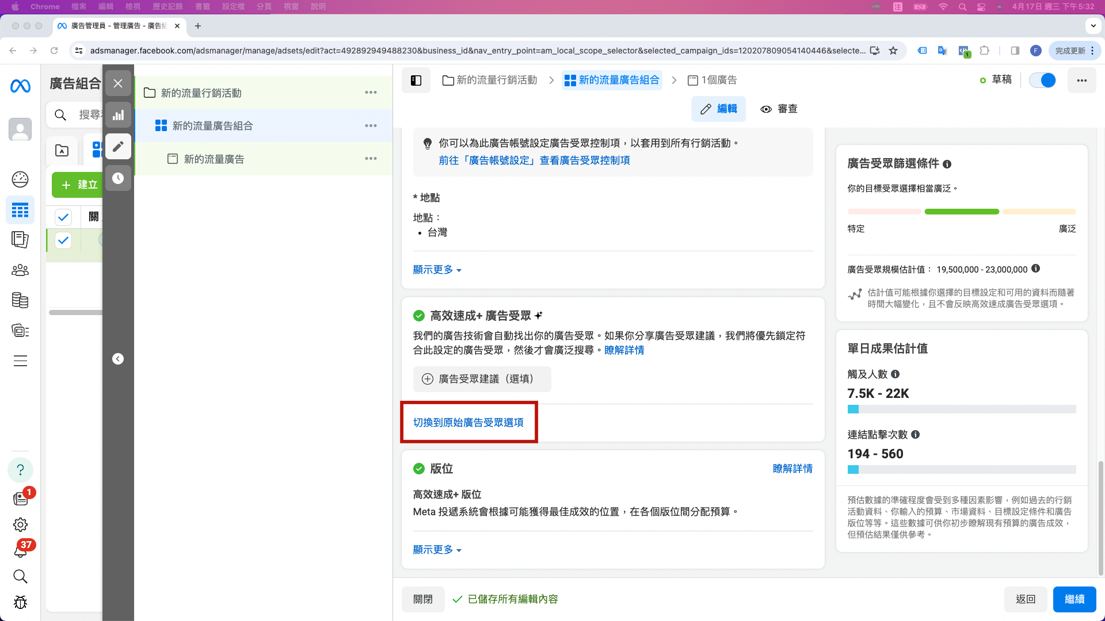The height and width of the screenshot is (621, 1105).
Task: Open 檔案 menu in macOS menu bar
Action: (79, 6)
